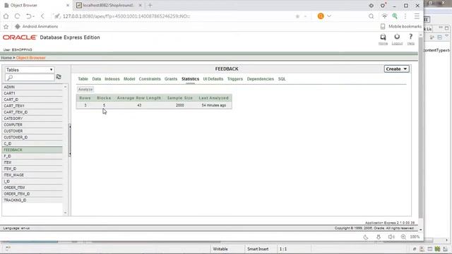This screenshot has width=452, height=254.
Task: Click the zoom magnifier in bottom bar
Action: [403, 237]
